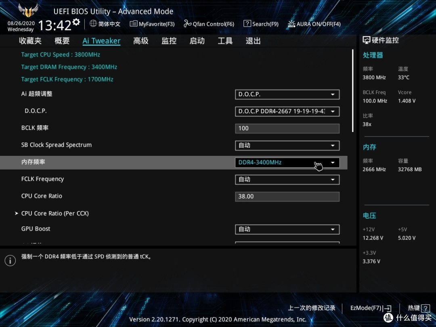
Task: Open the 内存频率 DDR4-3400MHz dropdown
Action: coord(287,162)
